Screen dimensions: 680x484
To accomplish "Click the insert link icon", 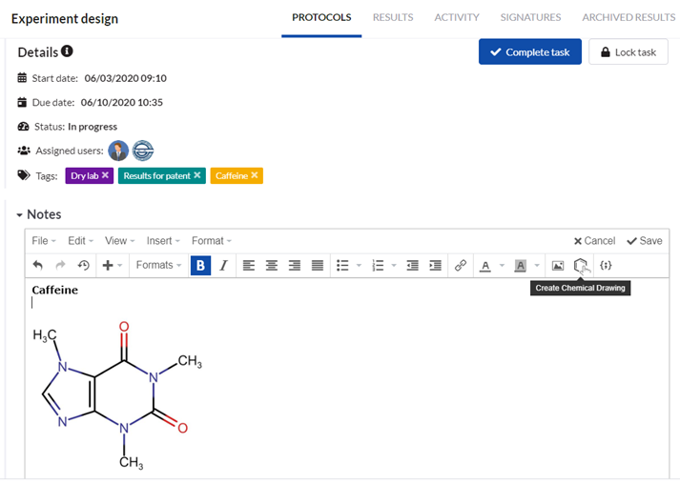I will click(x=460, y=265).
